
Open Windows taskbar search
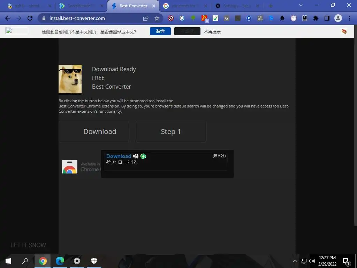click(25, 261)
